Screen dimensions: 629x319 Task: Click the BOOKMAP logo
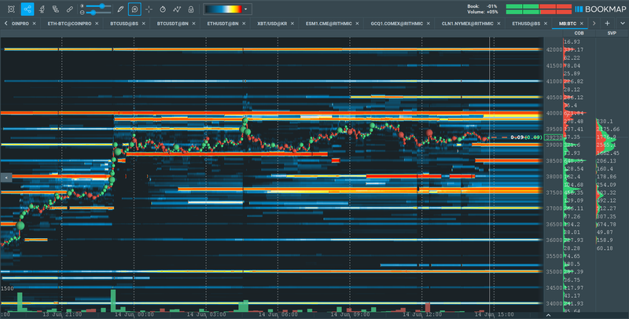tap(600, 9)
